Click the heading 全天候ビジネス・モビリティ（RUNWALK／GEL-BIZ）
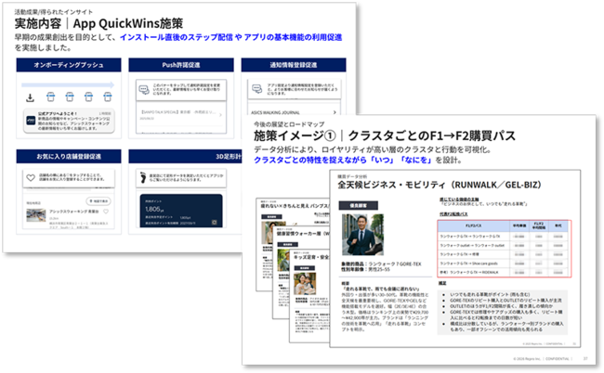This screenshot has width=604, height=373. pos(440,185)
